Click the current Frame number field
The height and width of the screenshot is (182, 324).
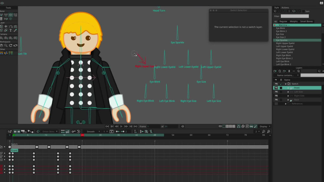[x=153, y=126]
